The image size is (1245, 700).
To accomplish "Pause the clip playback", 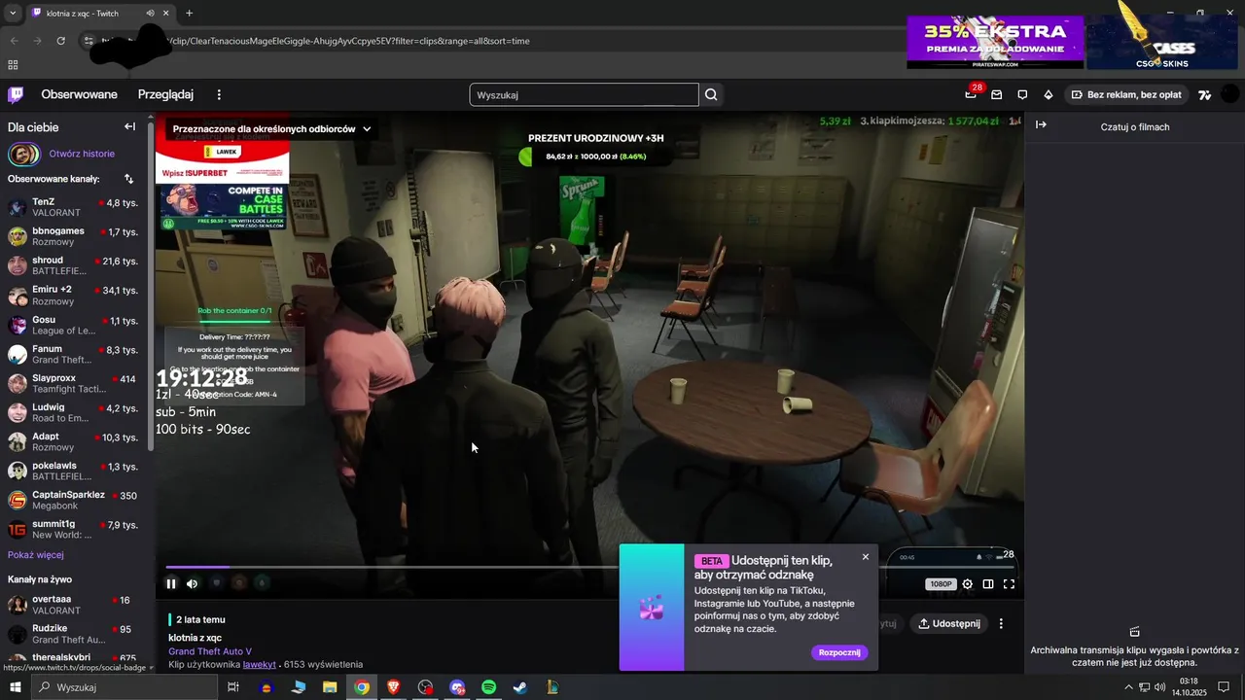I will [x=171, y=583].
